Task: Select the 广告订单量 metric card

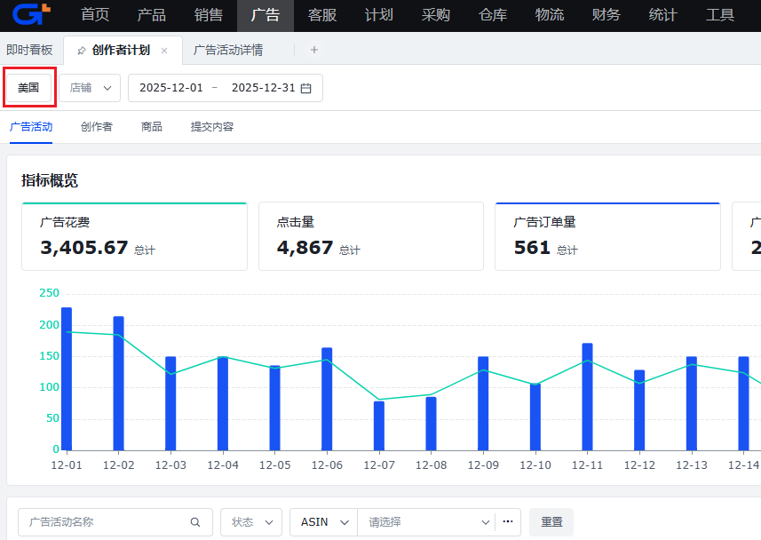Action: pyautogui.click(x=607, y=236)
